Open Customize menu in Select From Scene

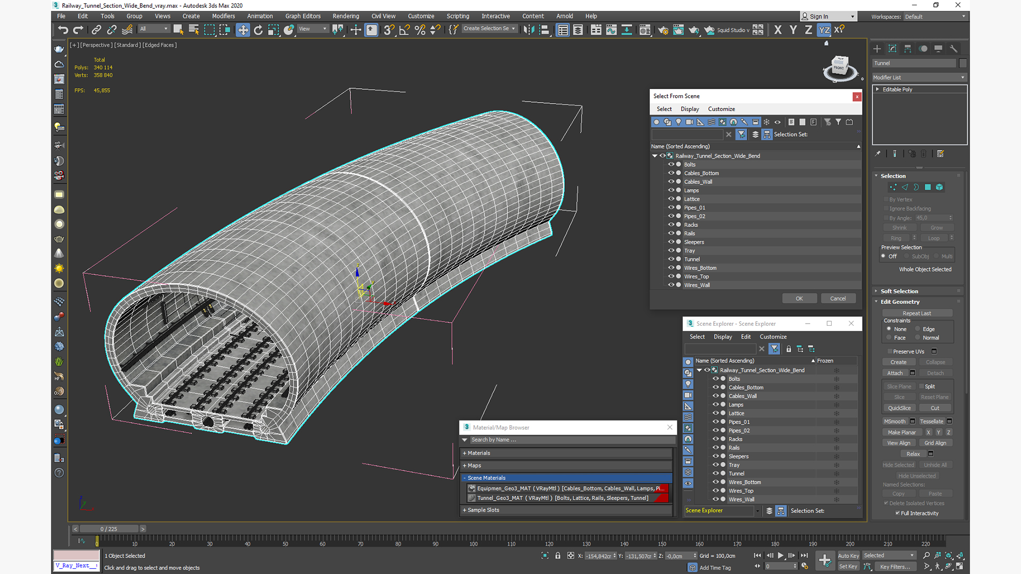click(721, 109)
